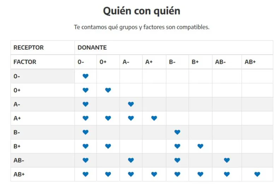Click the heart for receptor AB+ donor A+
Viewport: 279px width, 189px height.
(x=154, y=174)
